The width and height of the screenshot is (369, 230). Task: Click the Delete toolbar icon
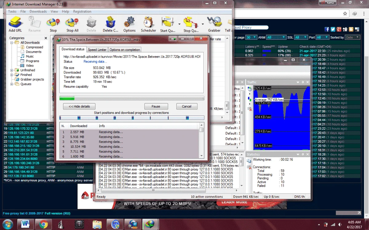pos(91,25)
